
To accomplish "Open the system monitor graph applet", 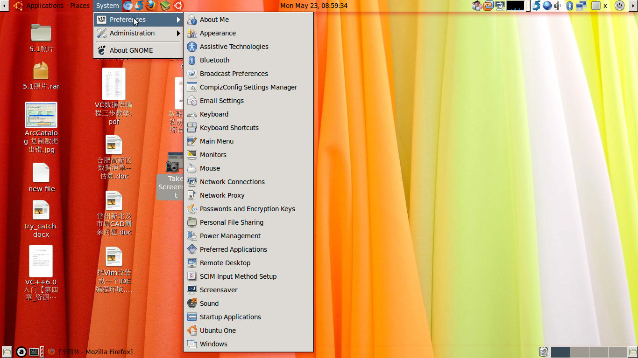I will (x=516, y=6).
